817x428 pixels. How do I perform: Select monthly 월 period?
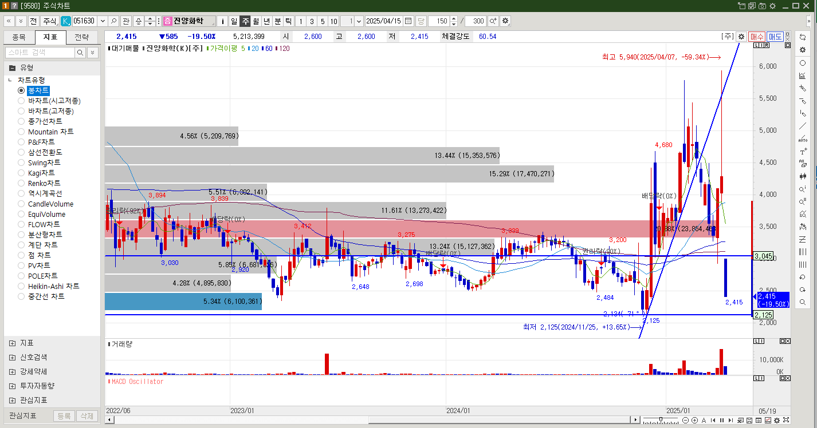pyautogui.click(x=256, y=21)
